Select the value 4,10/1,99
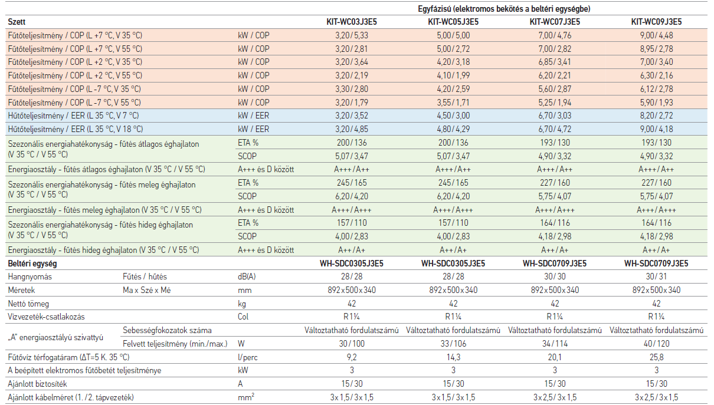This screenshot has width=714, height=405. point(453,75)
